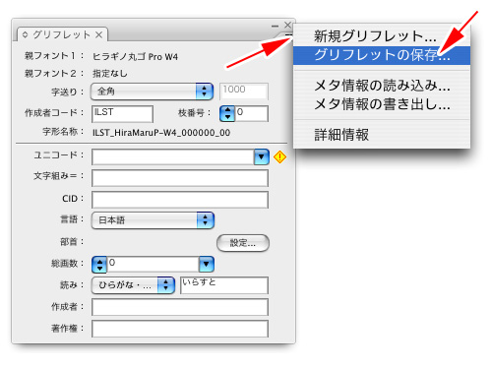Open the 言語 popup showing 日本語
The height and width of the screenshot is (369, 491).
153,220
